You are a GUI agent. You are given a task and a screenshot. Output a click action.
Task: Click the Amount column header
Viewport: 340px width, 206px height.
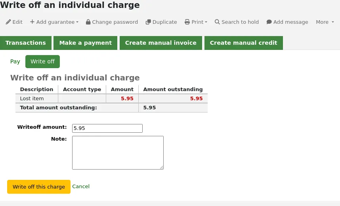[122, 90]
